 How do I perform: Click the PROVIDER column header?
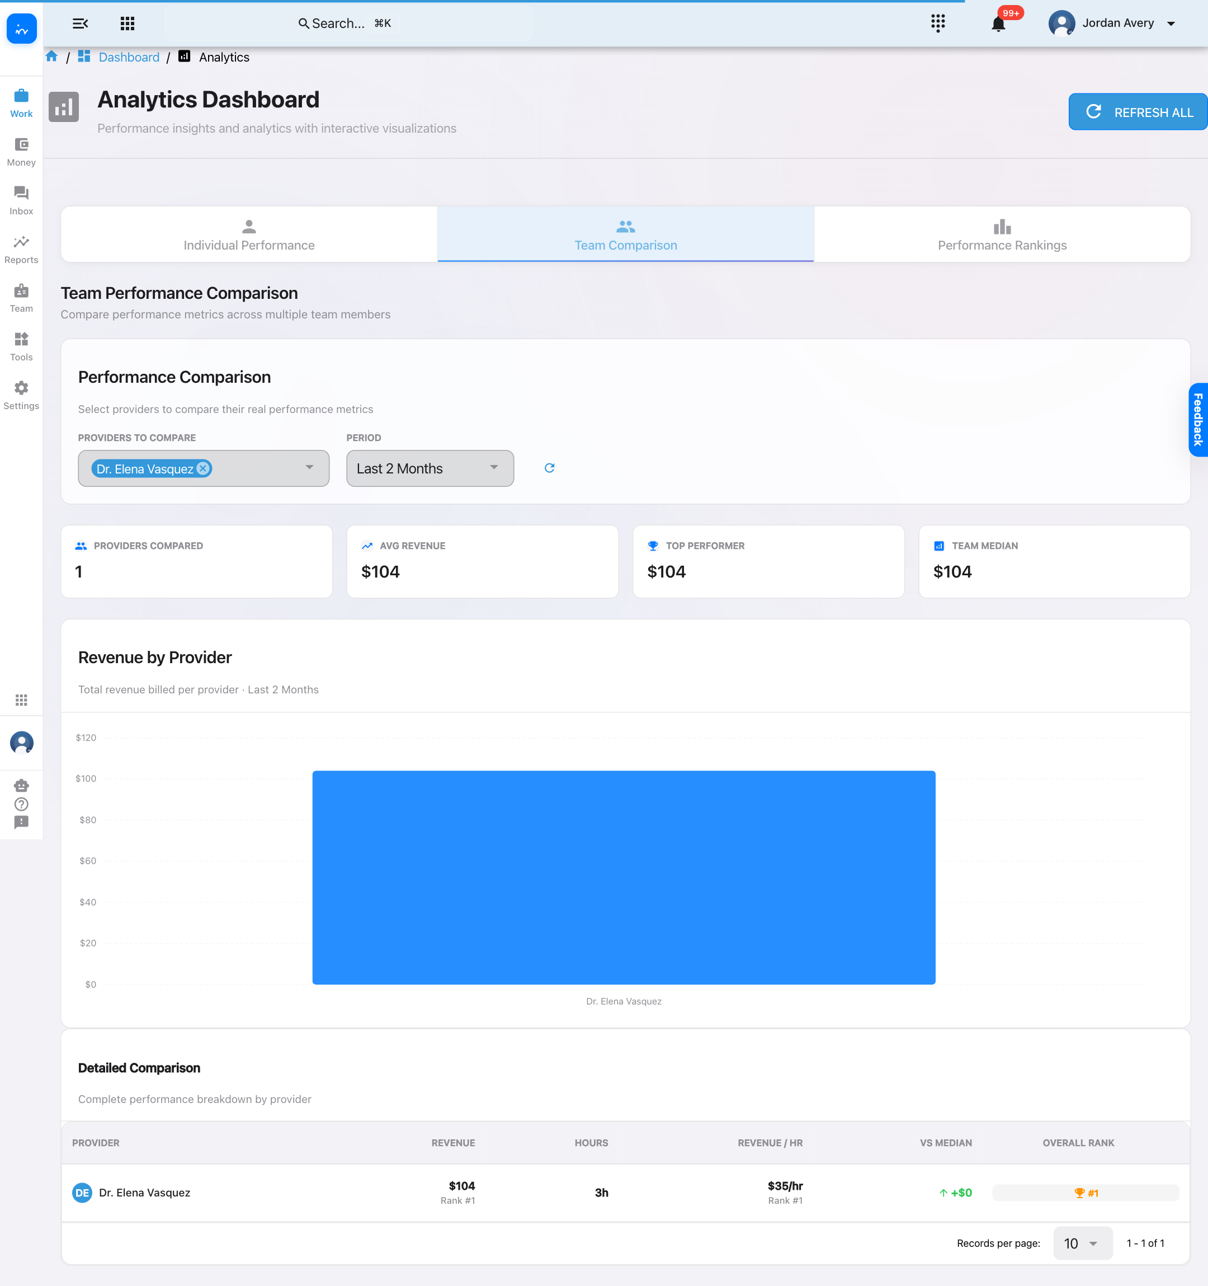click(96, 1143)
